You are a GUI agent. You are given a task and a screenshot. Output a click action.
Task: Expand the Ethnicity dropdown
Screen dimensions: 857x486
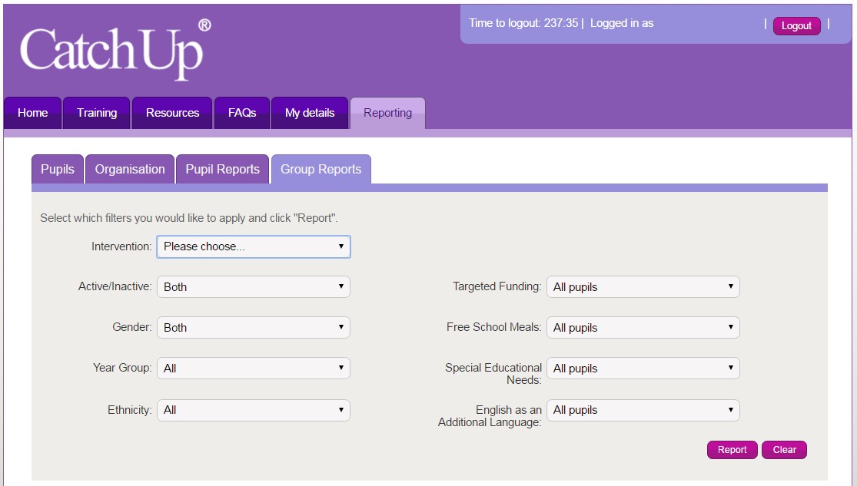coord(254,410)
